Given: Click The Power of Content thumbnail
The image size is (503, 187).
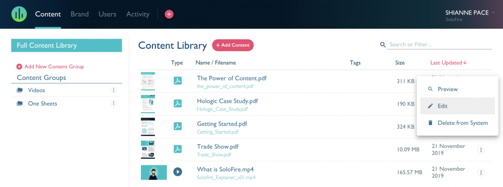Looking at the screenshot, I should [148, 81].
